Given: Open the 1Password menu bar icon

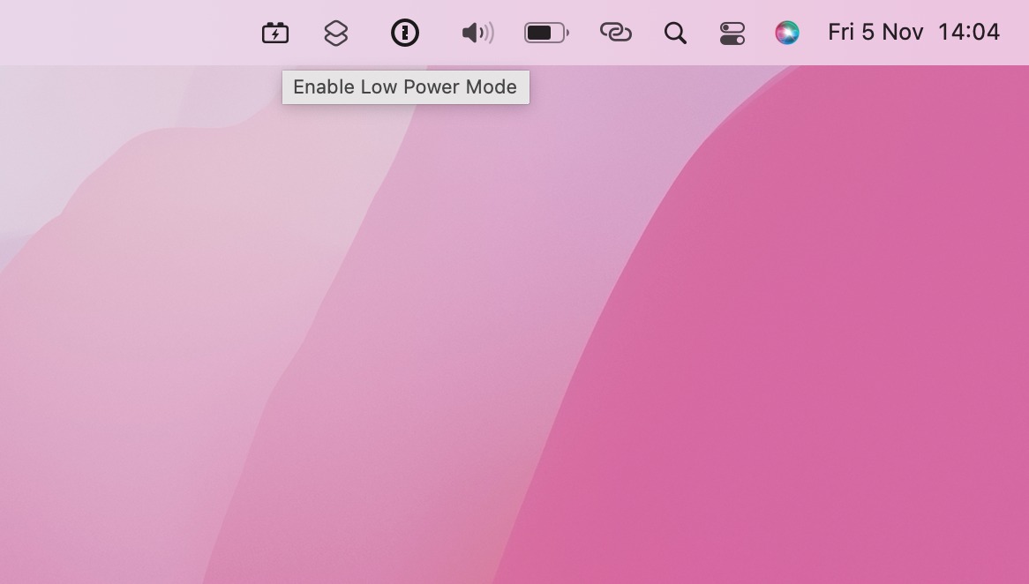Looking at the screenshot, I should tap(405, 32).
